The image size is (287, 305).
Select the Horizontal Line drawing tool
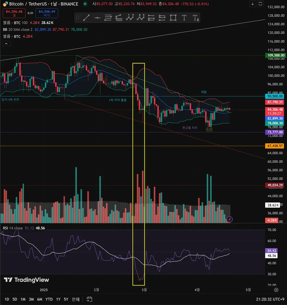click(x=97, y=18)
